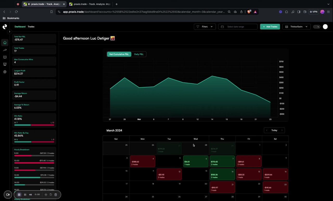This screenshot has width=333, height=201.
Task: Open the ThinkorSwim account dropdown
Action: click(x=296, y=27)
